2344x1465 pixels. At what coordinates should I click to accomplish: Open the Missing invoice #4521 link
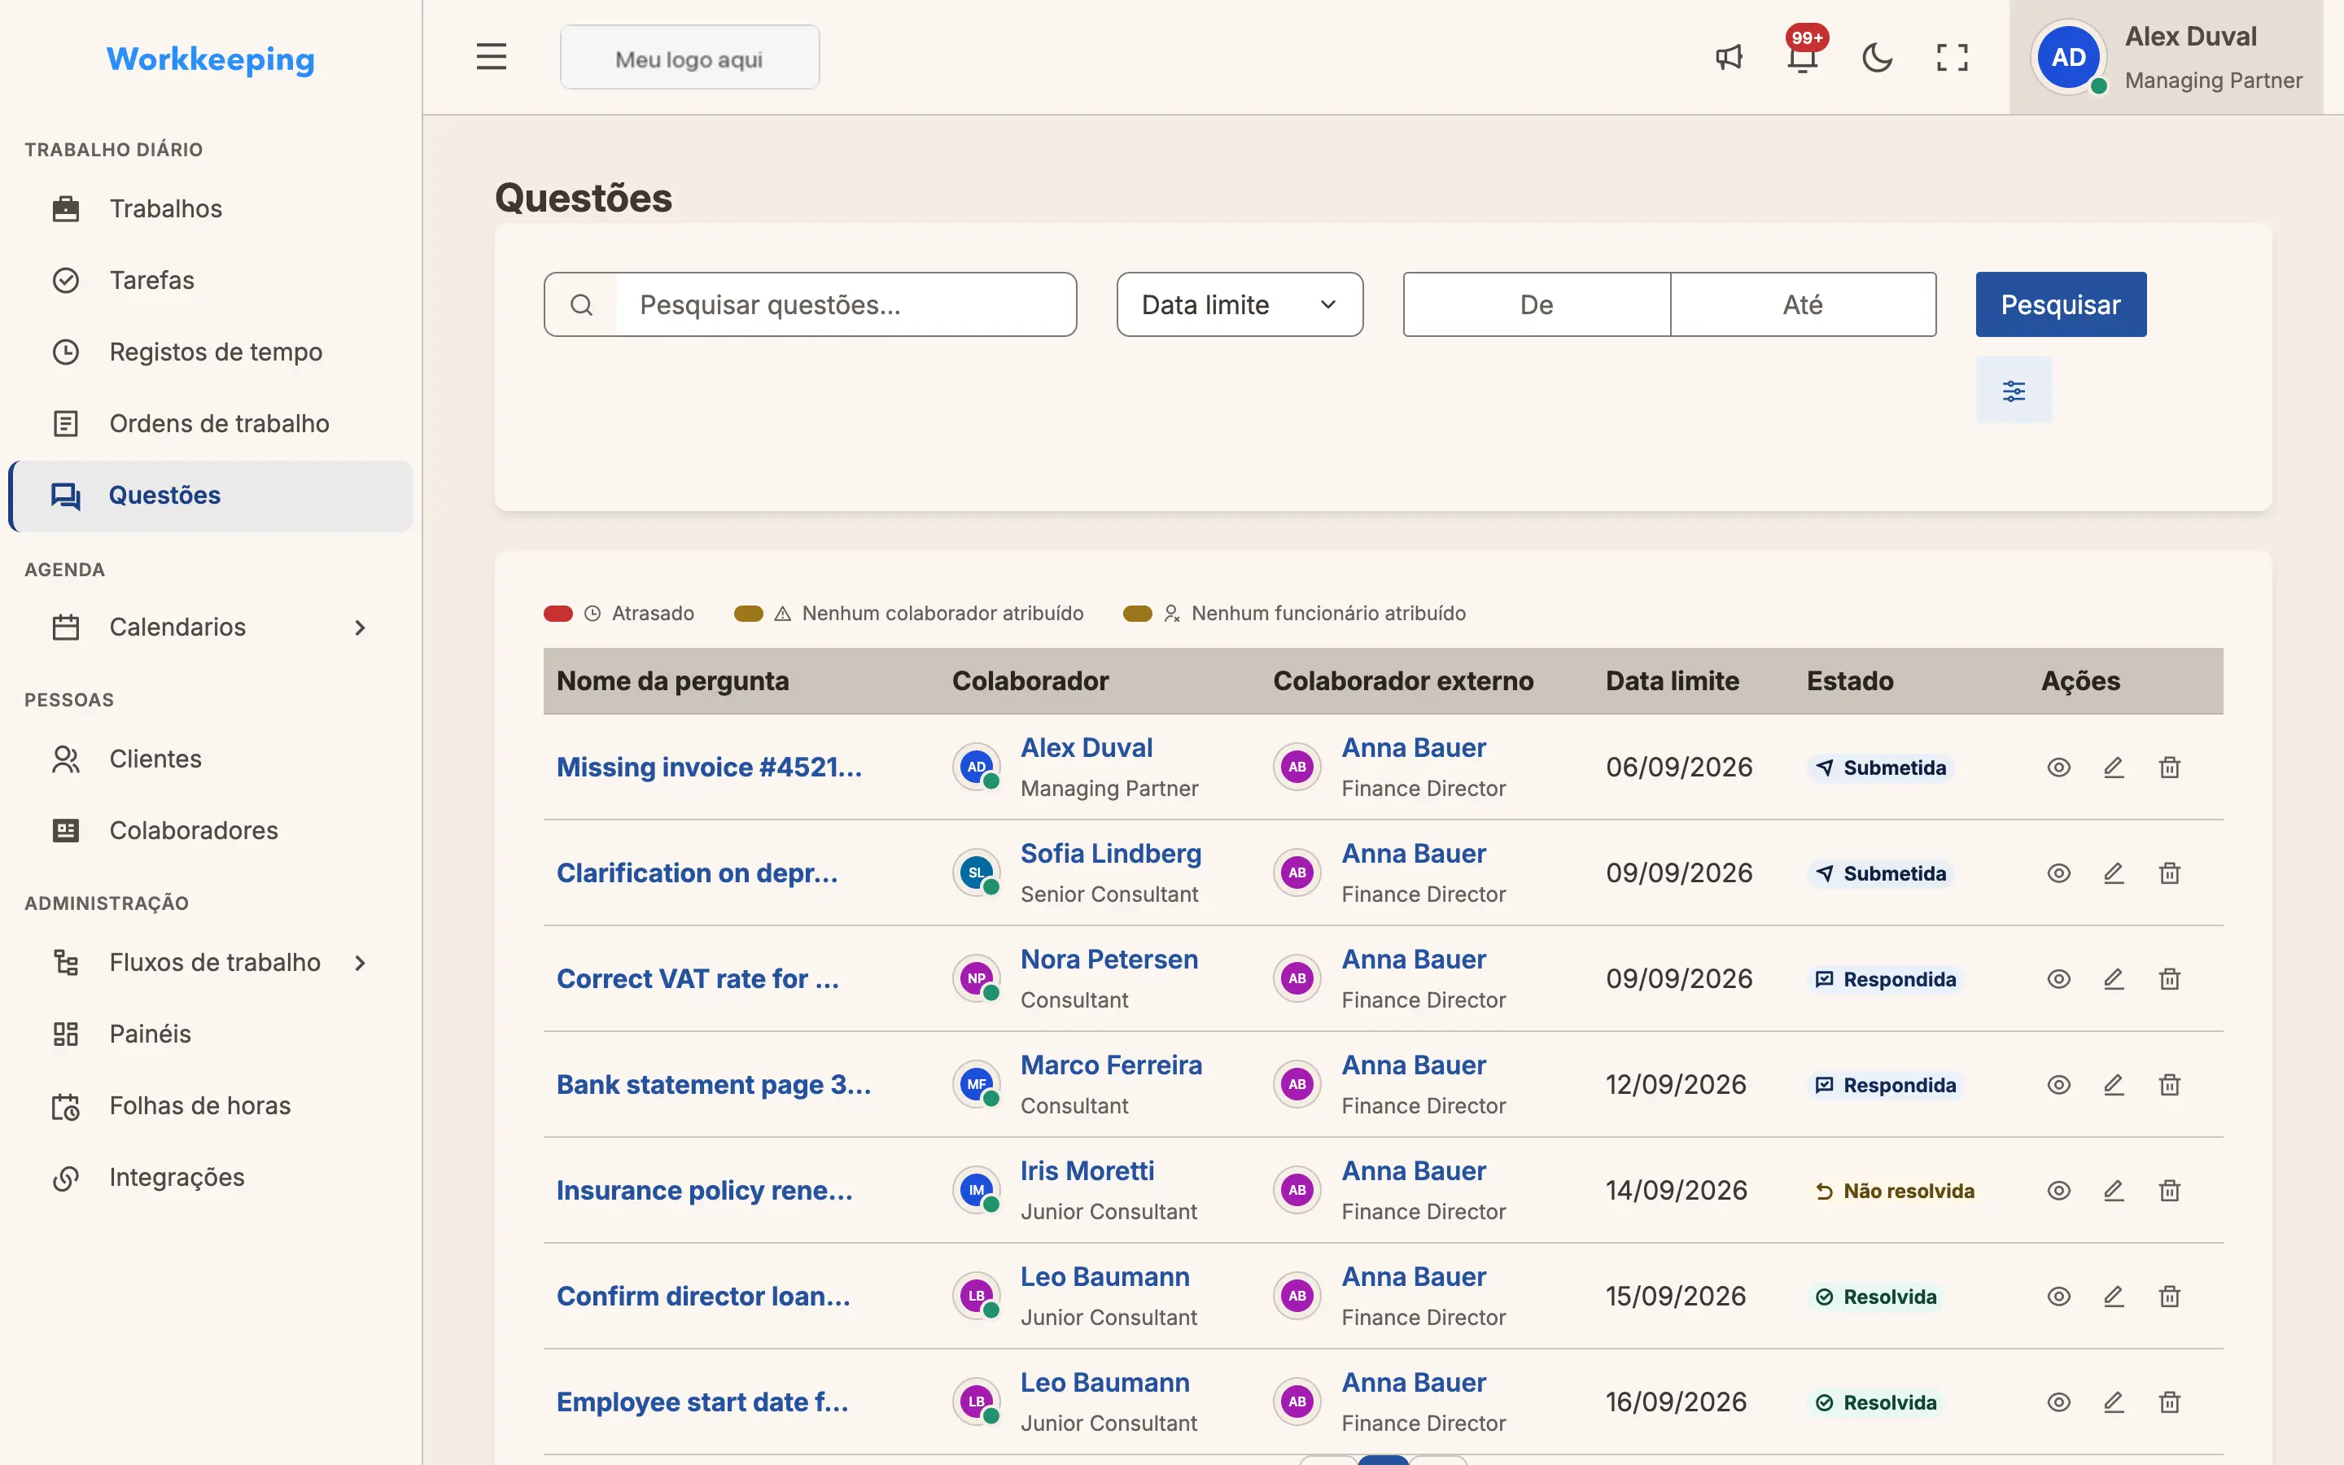(709, 767)
